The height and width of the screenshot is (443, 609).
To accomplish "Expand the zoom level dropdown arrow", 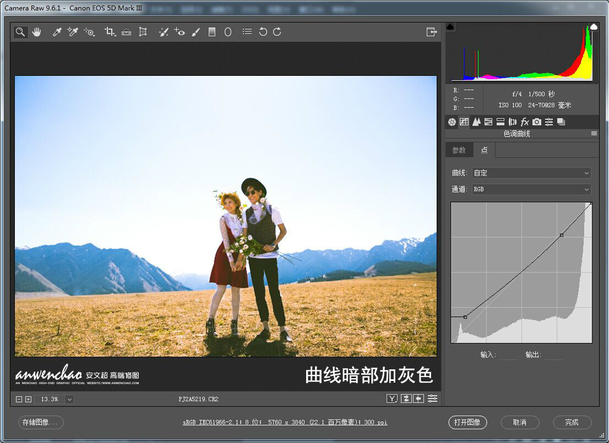I will tap(69, 399).
